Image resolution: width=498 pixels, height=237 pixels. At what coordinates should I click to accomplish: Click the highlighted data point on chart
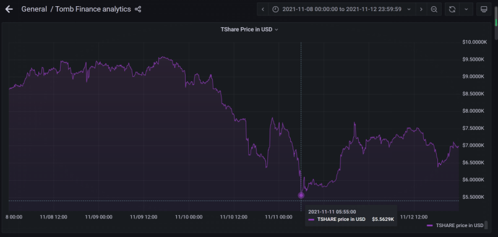point(301,195)
